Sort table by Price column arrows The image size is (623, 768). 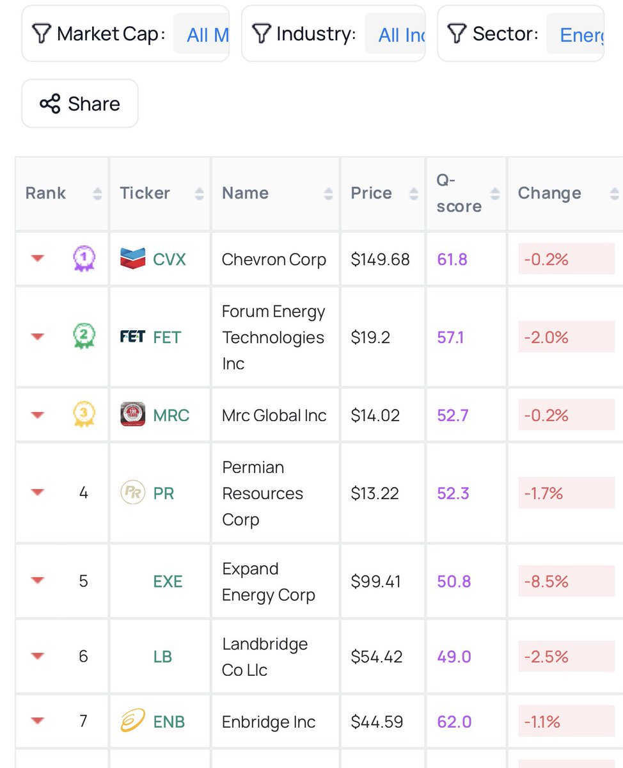click(x=414, y=193)
